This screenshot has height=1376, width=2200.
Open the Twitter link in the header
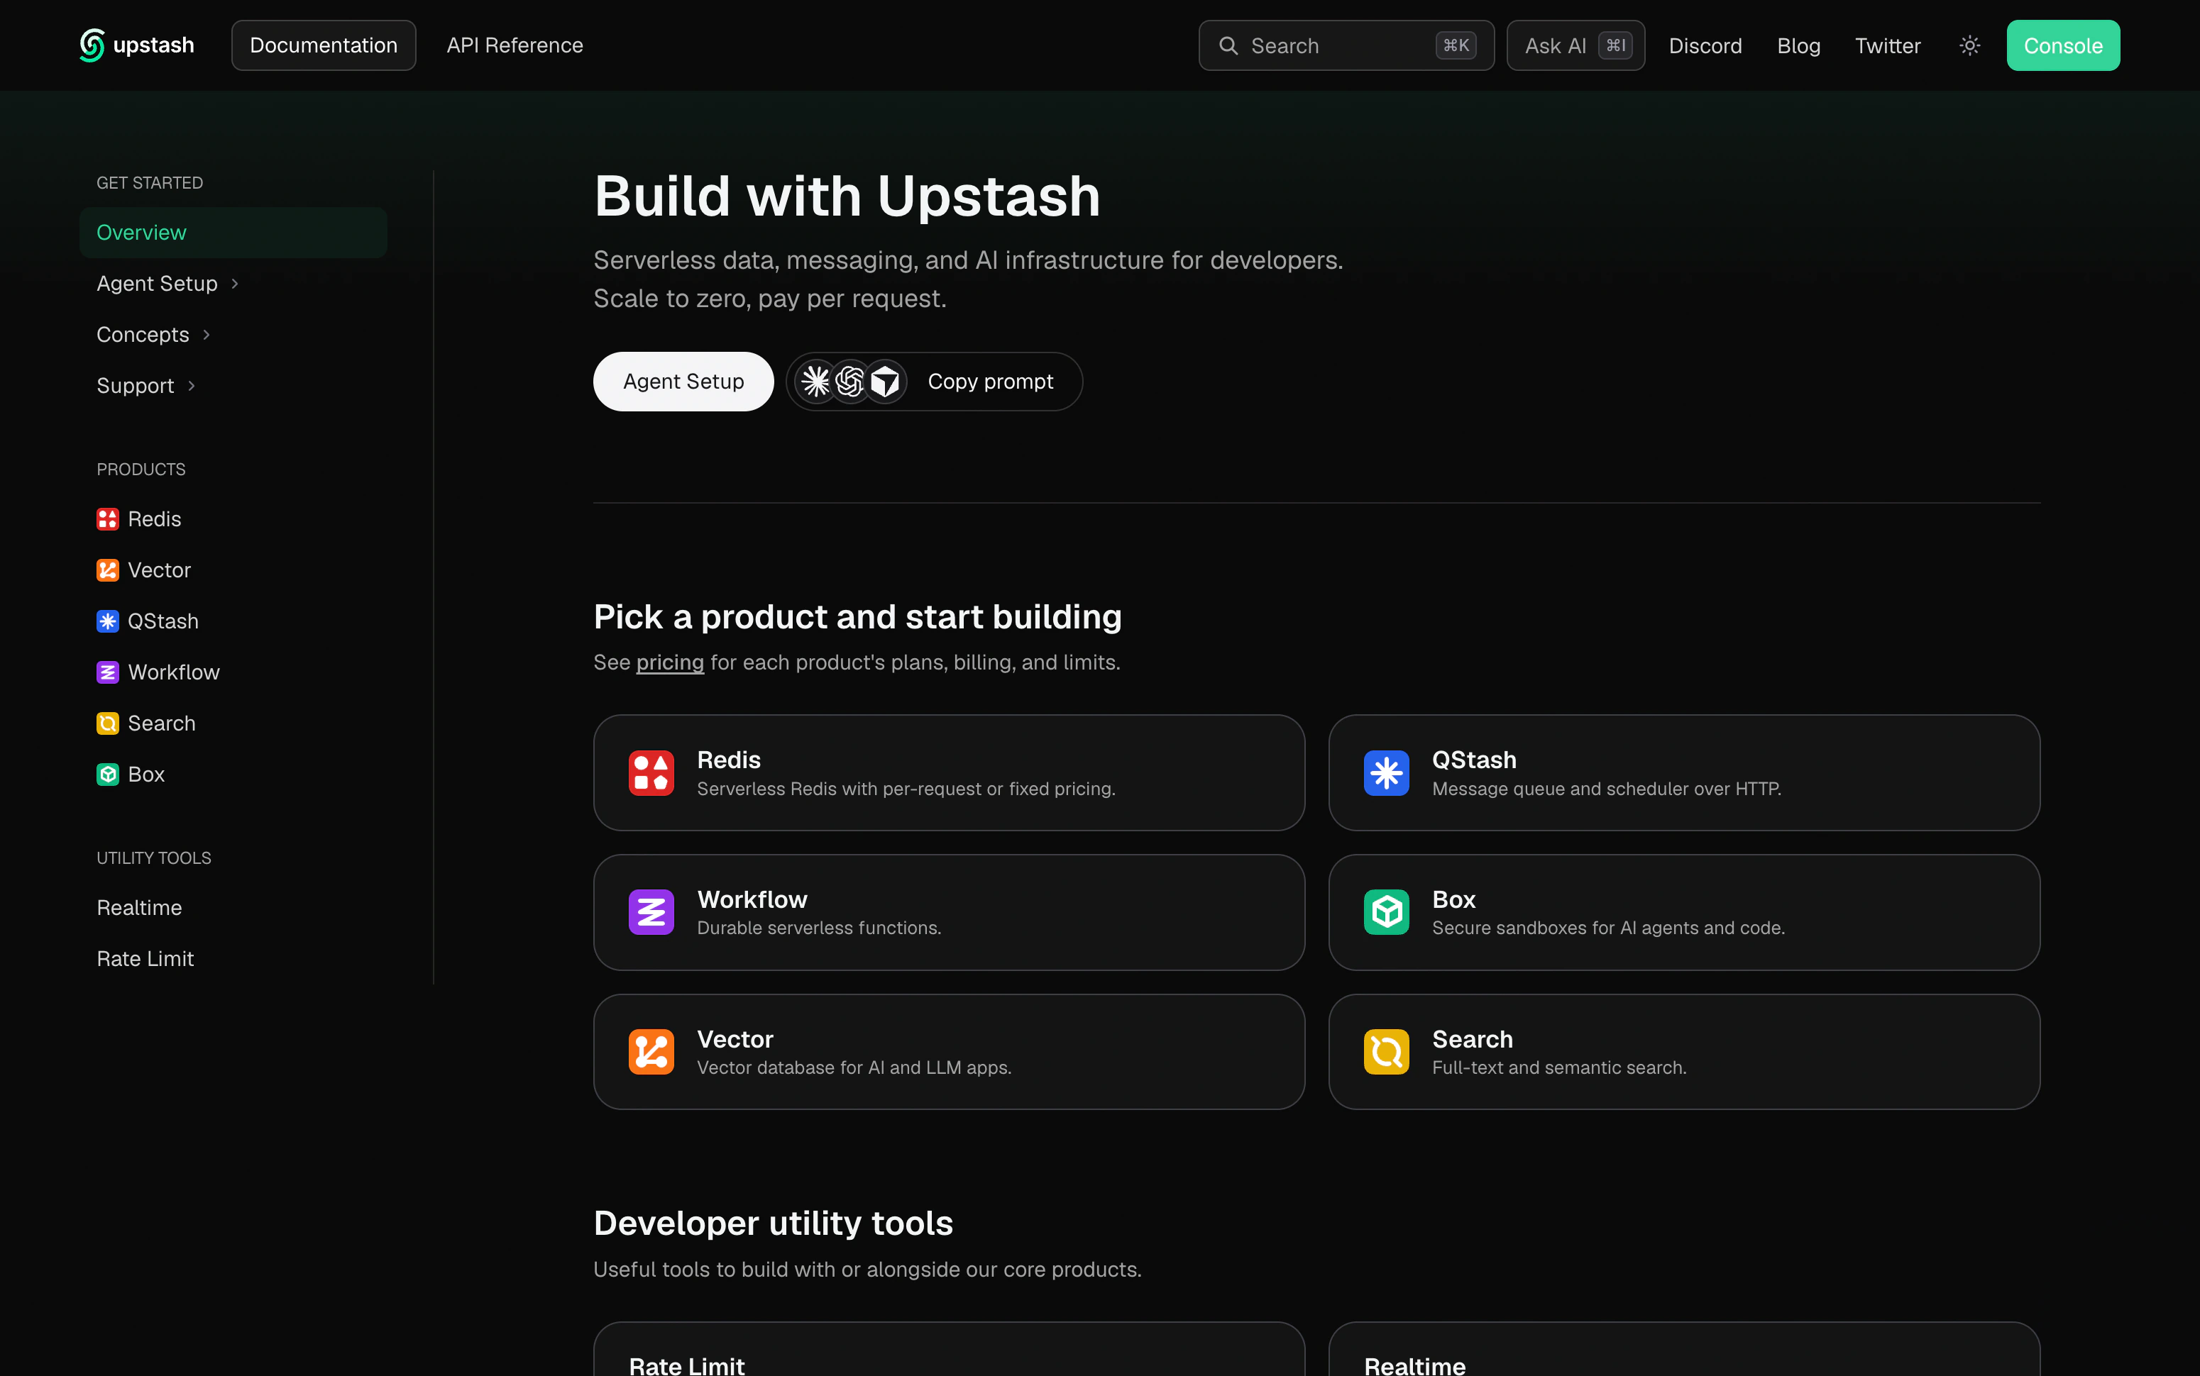pos(1888,45)
